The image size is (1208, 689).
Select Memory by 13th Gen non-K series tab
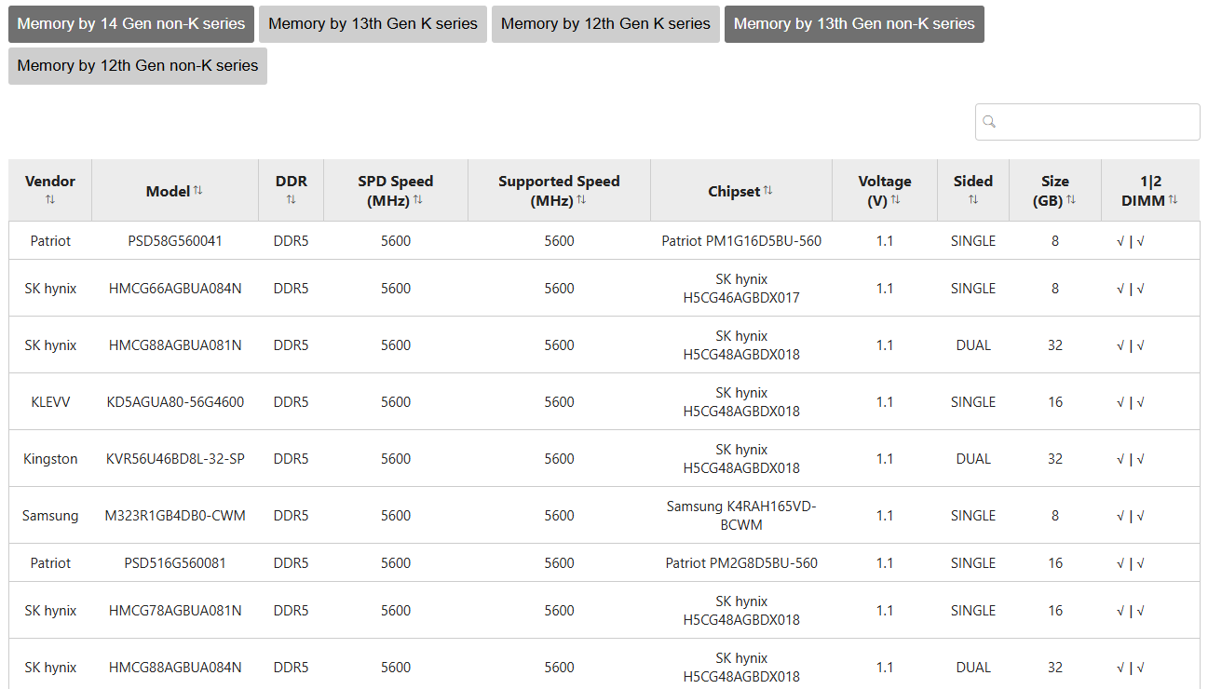[854, 24]
